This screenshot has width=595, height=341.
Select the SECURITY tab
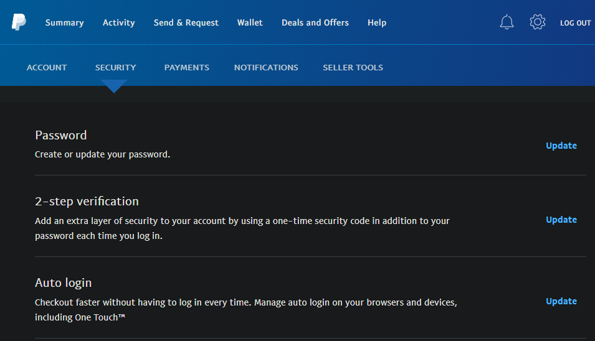click(x=115, y=67)
